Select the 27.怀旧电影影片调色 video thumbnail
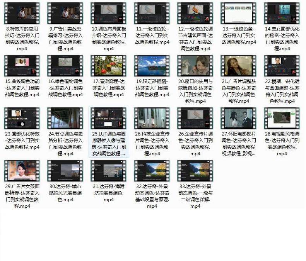The width and height of the screenshot is (306, 261). tap(239, 118)
